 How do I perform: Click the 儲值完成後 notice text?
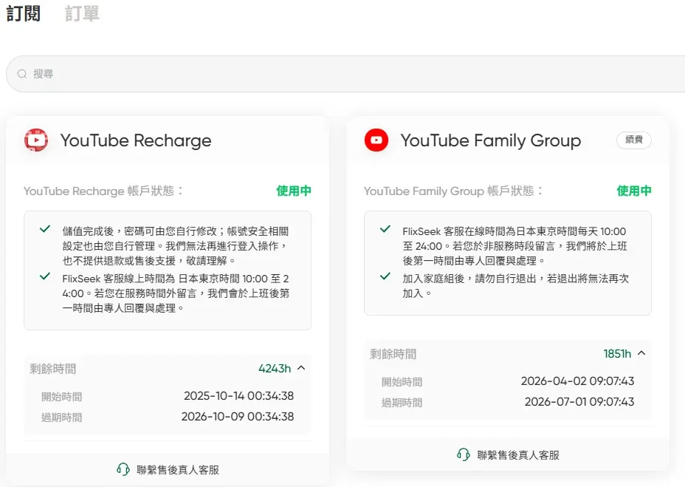(x=176, y=246)
